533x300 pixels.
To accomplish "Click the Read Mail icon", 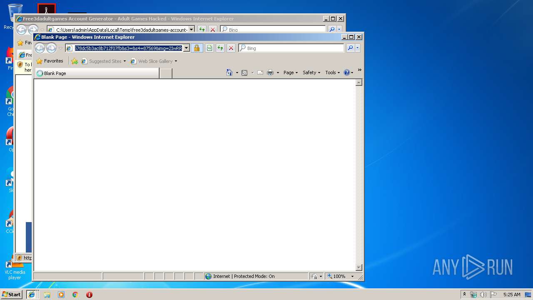I will tap(260, 72).
